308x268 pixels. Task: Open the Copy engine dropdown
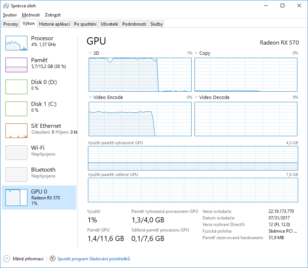[196, 53]
